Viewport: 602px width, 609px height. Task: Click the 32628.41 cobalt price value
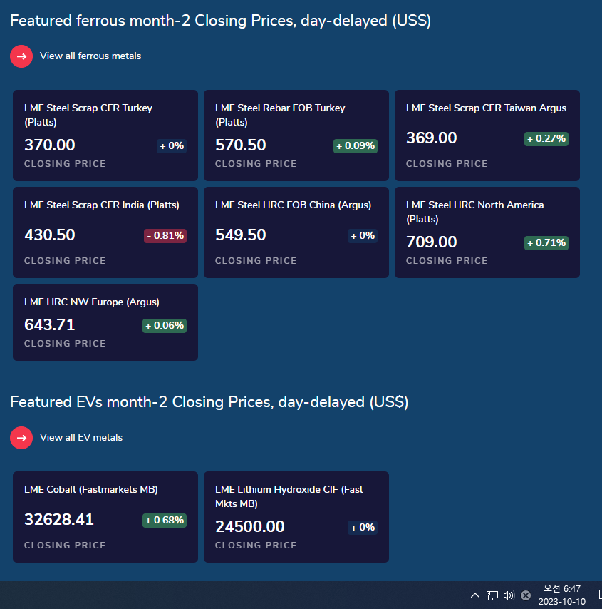point(59,520)
